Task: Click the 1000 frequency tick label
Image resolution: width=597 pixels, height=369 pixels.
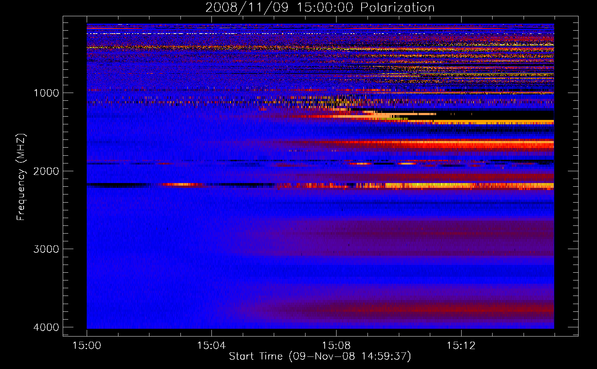Action: click(x=46, y=93)
